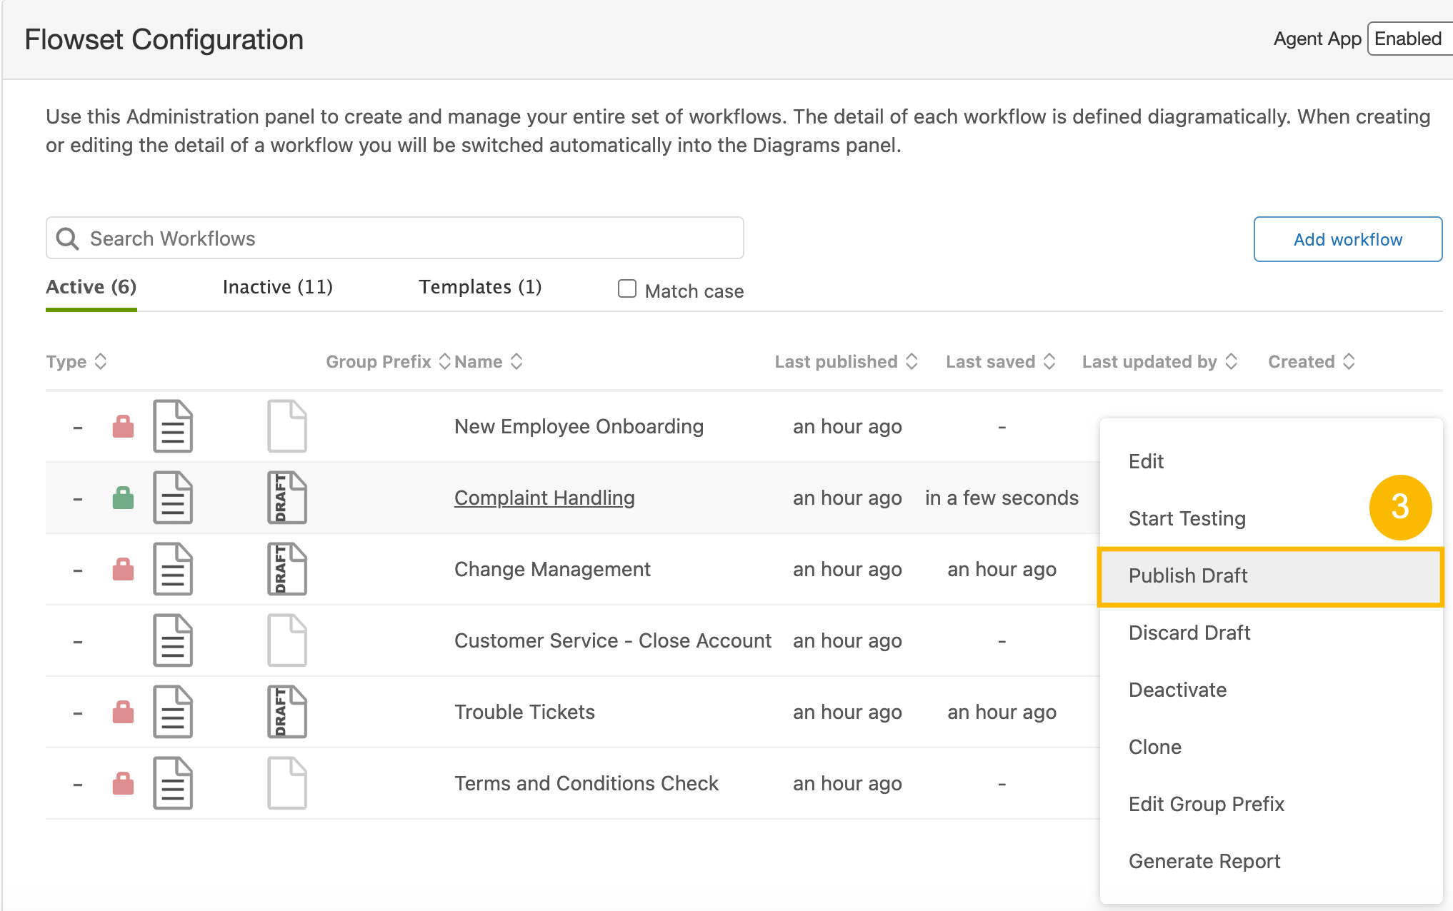Viewport: 1453px width, 911px height.
Task: Click the green lock icon for Complaint Handling
Action: tap(124, 498)
